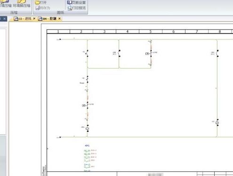Launch 打印预览 print preview

tap(77, 8)
